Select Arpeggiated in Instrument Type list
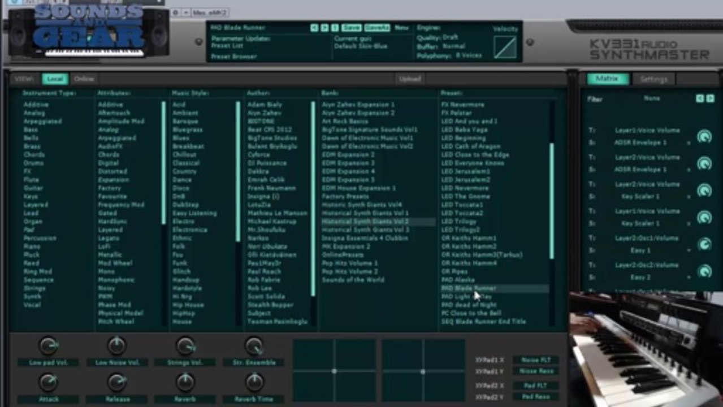723x407 pixels. [x=42, y=122]
